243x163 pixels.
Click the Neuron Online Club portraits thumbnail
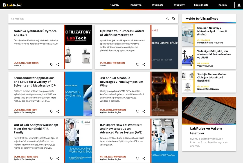[188, 81]
